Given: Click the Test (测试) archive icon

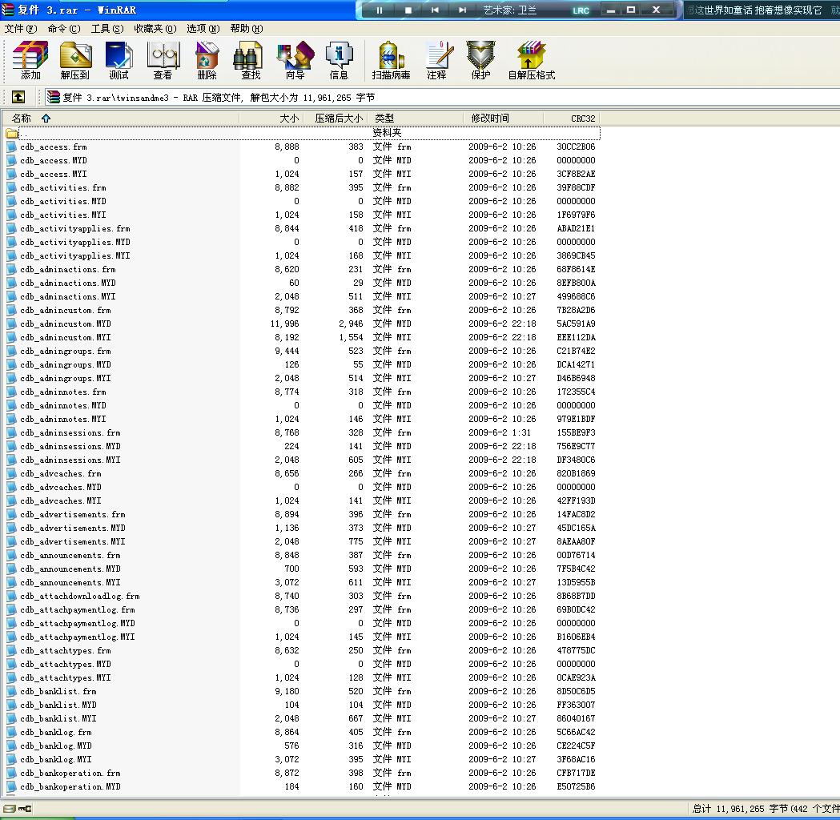Looking at the screenshot, I should coord(119,60).
